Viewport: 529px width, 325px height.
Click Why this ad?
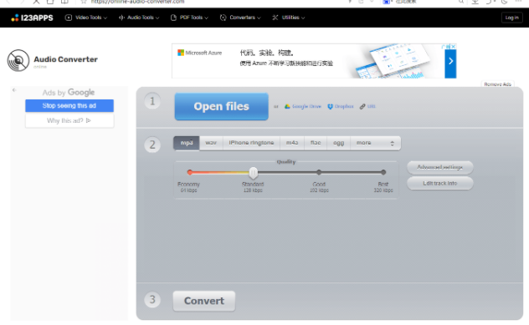pyautogui.click(x=69, y=120)
